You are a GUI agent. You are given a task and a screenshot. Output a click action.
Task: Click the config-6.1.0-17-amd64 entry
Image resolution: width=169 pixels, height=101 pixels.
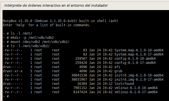pyautogui.click(x=135, y=63)
